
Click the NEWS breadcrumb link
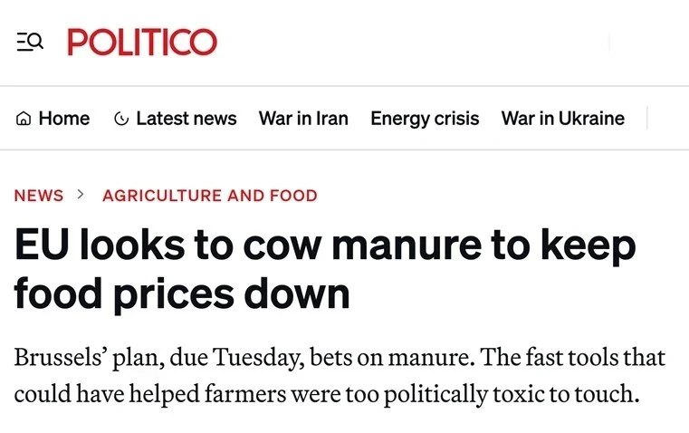(39, 196)
